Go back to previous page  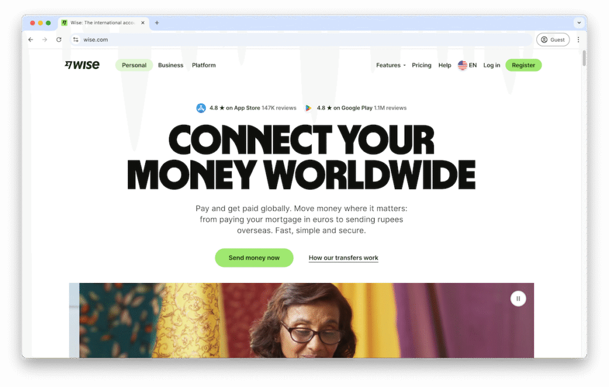[x=31, y=40]
